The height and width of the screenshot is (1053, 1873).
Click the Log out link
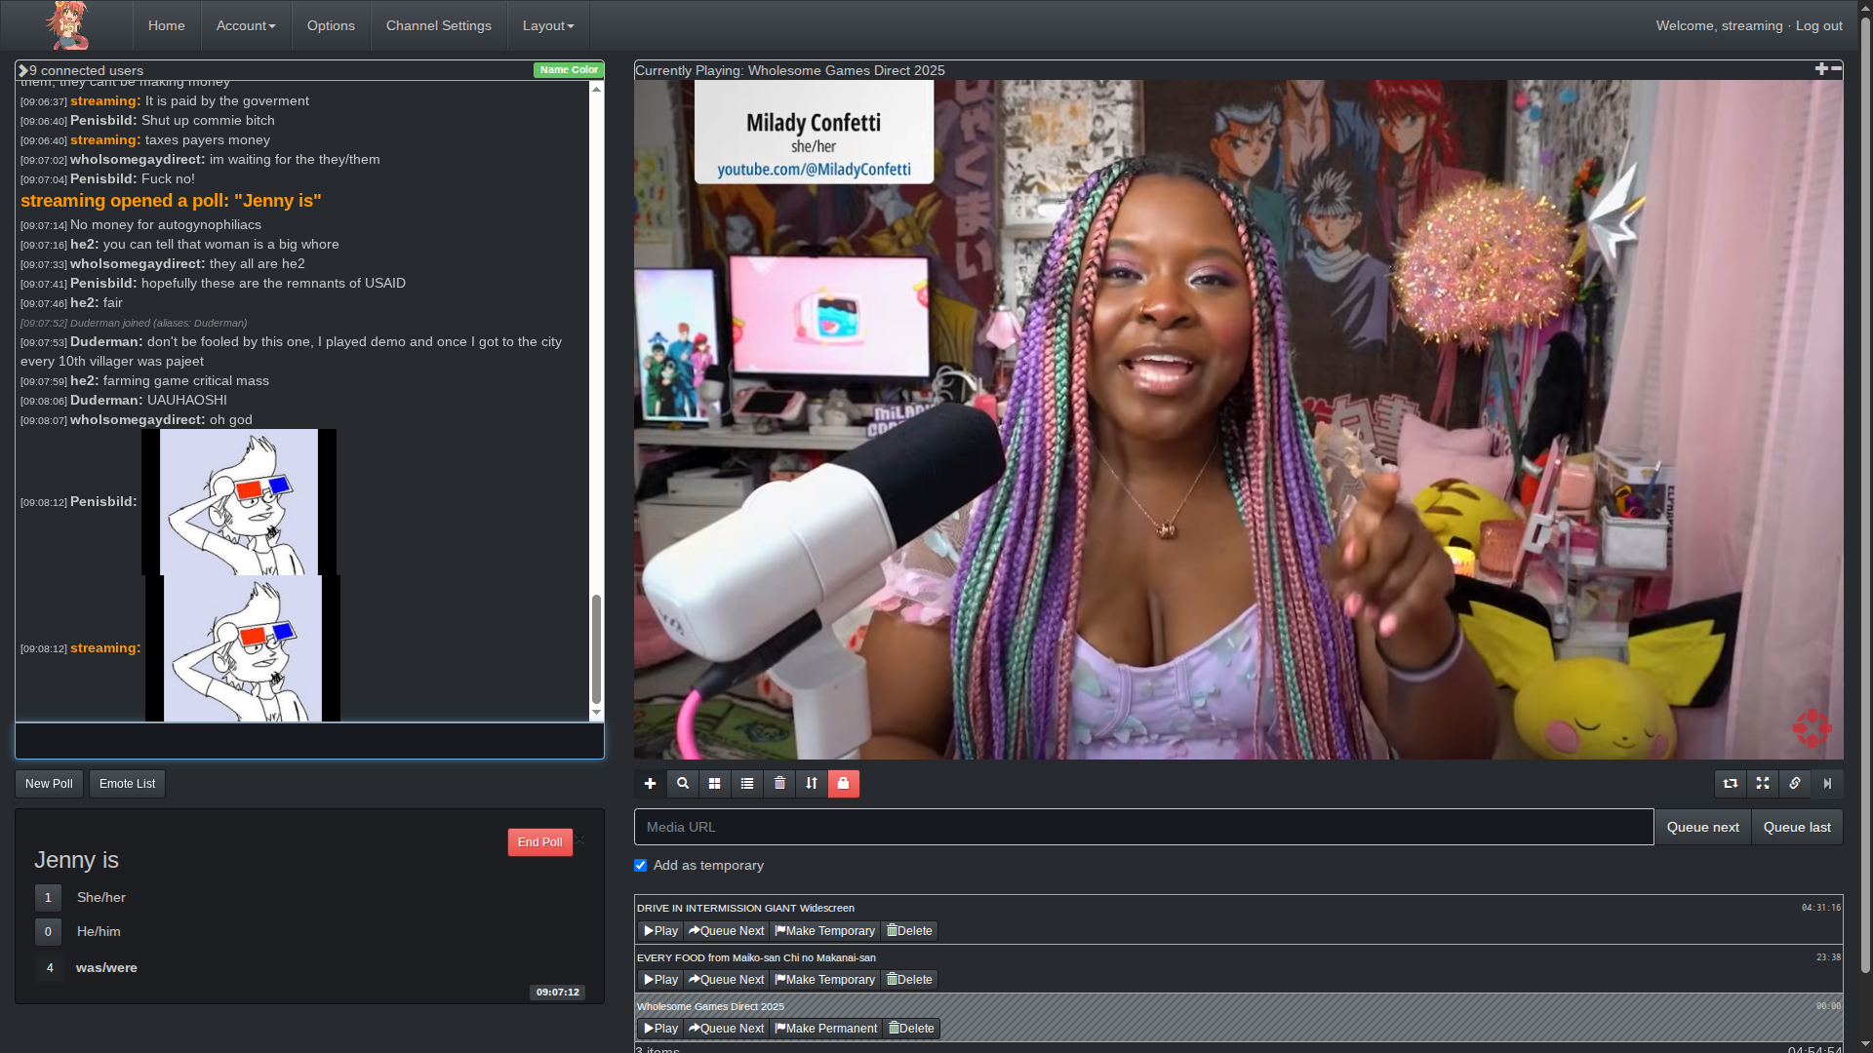[1819, 25]
